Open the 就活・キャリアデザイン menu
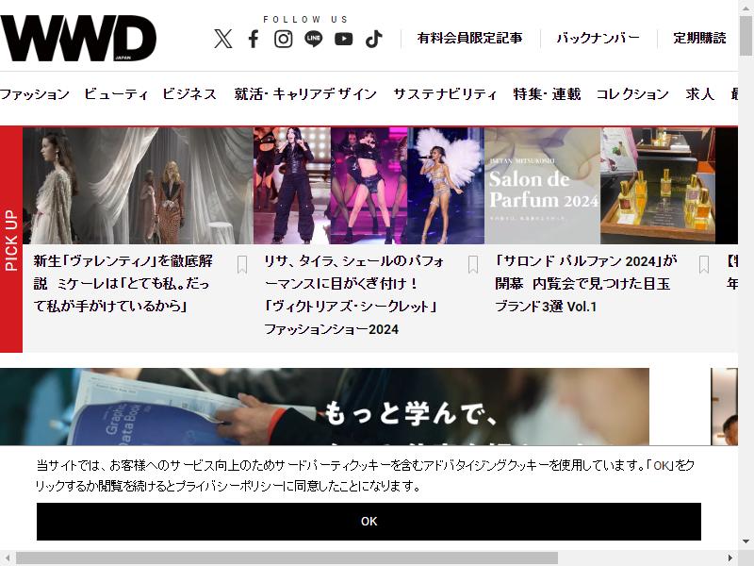The width and height of the screenshot is (754, 566). tap(305, 93)
